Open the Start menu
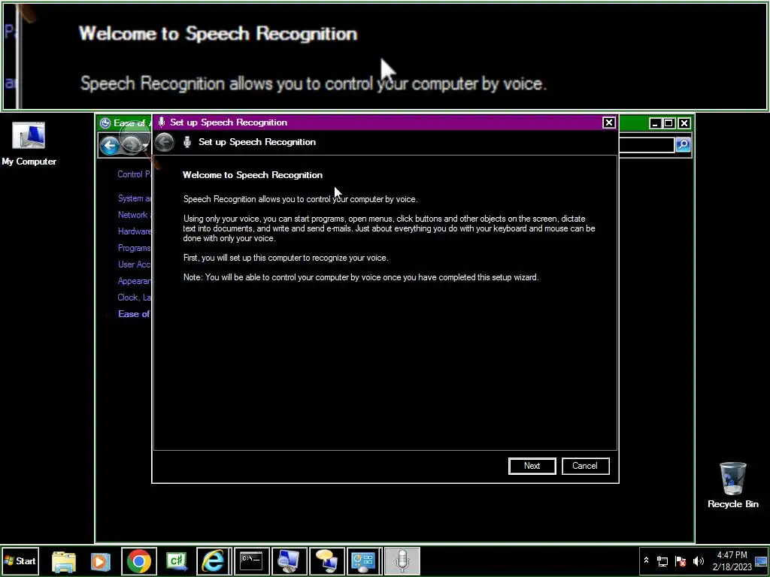The height and width of the screenshot is (577, 770). (x=20, y=560)
